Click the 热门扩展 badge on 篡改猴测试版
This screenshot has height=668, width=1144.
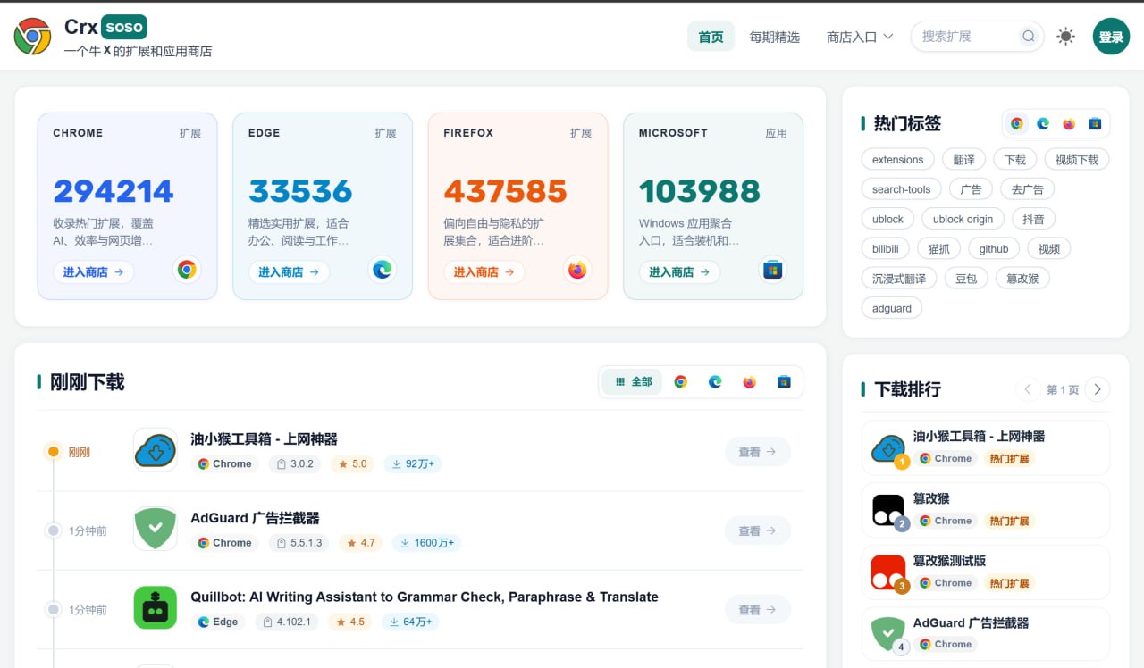coord(1009,583)
